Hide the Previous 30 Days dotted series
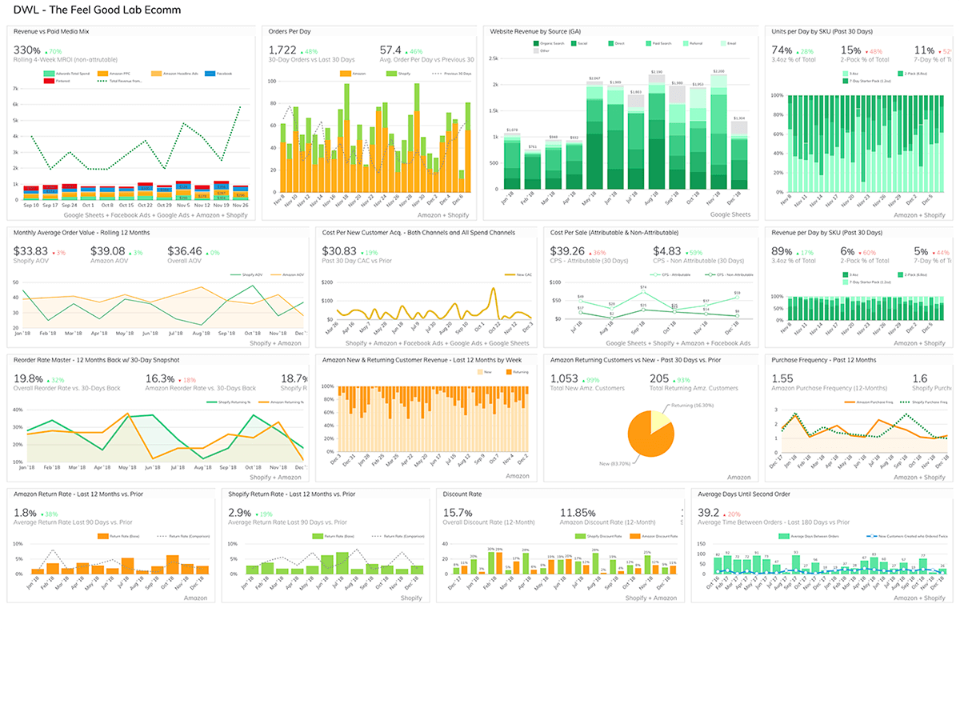960x720 pixels. pos(438,73)
